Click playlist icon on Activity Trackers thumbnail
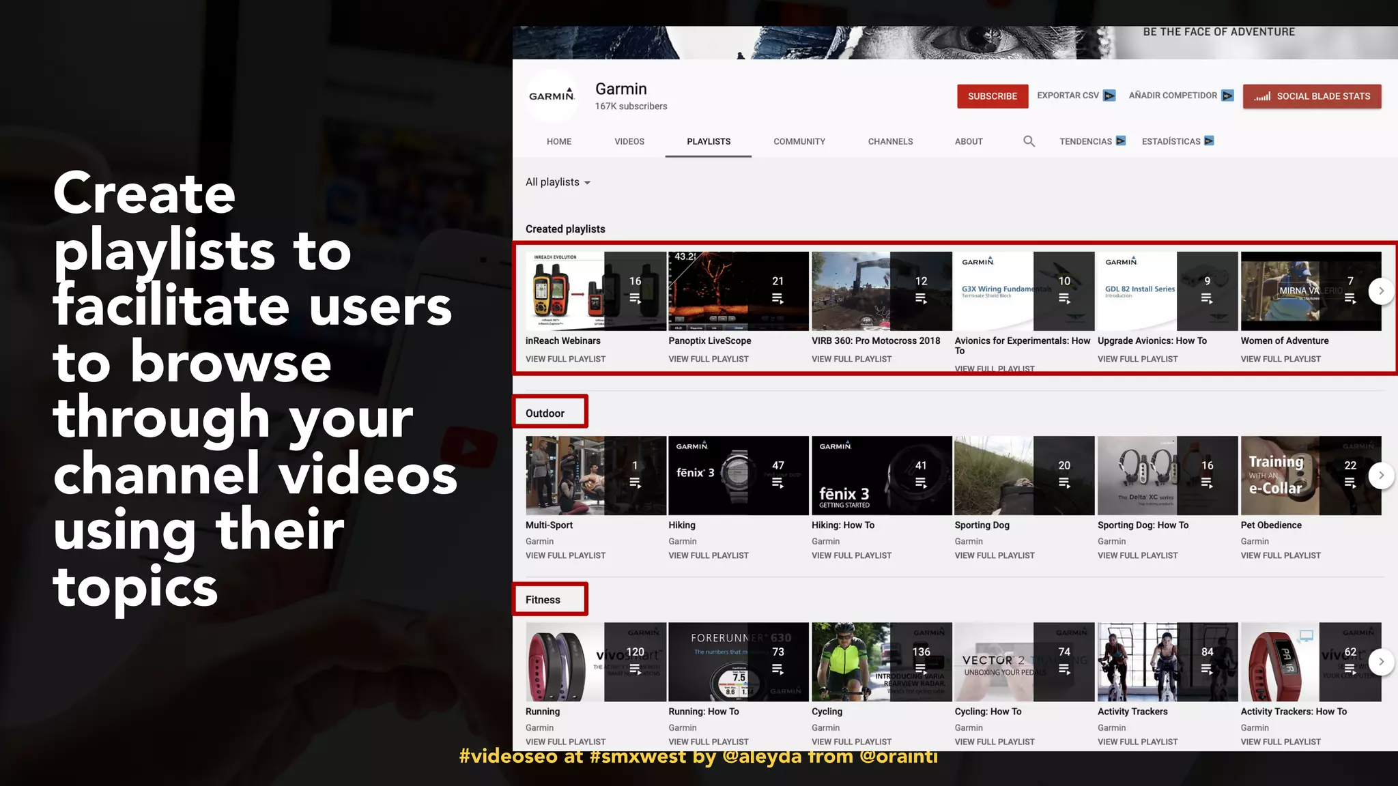The image size is (1398, 786). pos(1207,669)
